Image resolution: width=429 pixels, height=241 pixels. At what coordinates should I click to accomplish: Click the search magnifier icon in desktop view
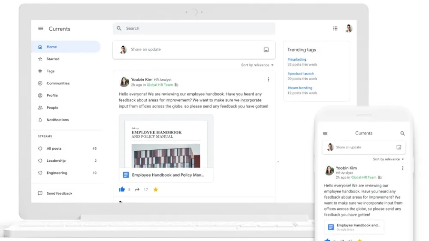119,28
